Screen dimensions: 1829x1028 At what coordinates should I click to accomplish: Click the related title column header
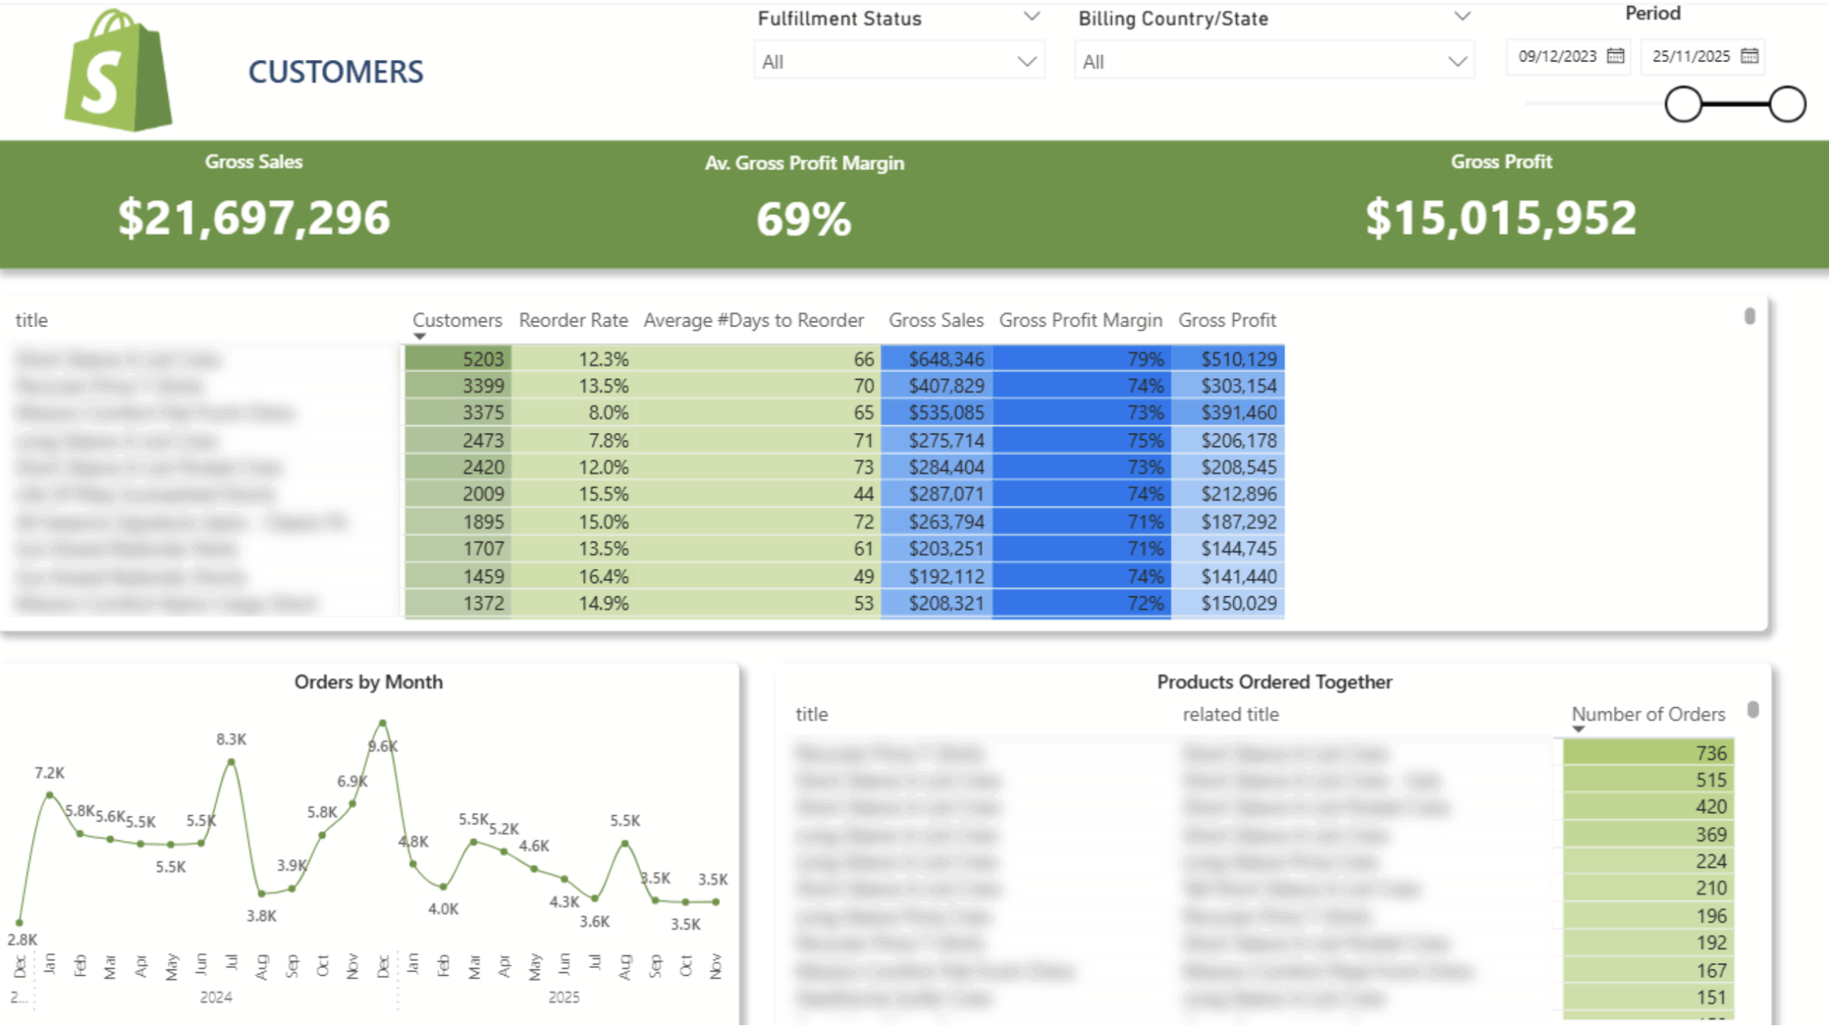1230,714
